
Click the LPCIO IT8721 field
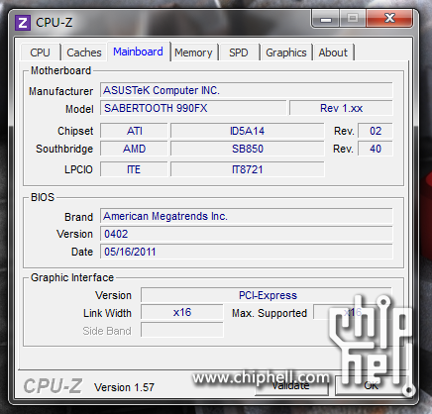point(248,169)
